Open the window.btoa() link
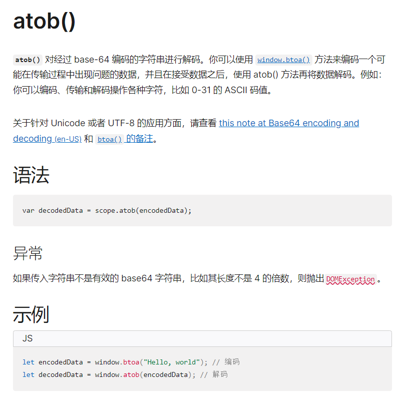Image resolution: width=403 pixels, height=398 pixels. click(284, 60)
